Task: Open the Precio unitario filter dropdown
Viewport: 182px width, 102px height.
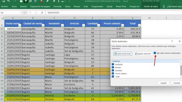Action: (x=123, y=25)
